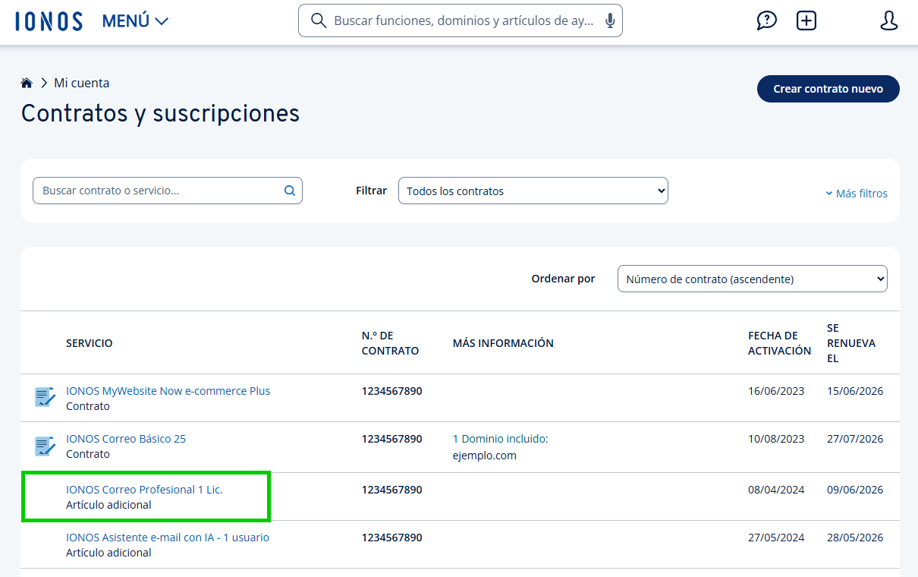The height and width of the screenshot is (577, 918).
Task: Open the Mi cuenta breadcrumb link
Action: [x=81, y=83]
